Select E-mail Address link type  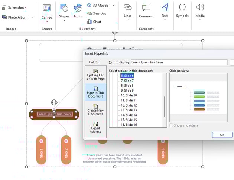95,128
